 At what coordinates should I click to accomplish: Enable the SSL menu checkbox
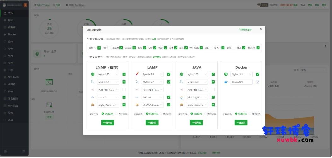(x=211, y=48)
